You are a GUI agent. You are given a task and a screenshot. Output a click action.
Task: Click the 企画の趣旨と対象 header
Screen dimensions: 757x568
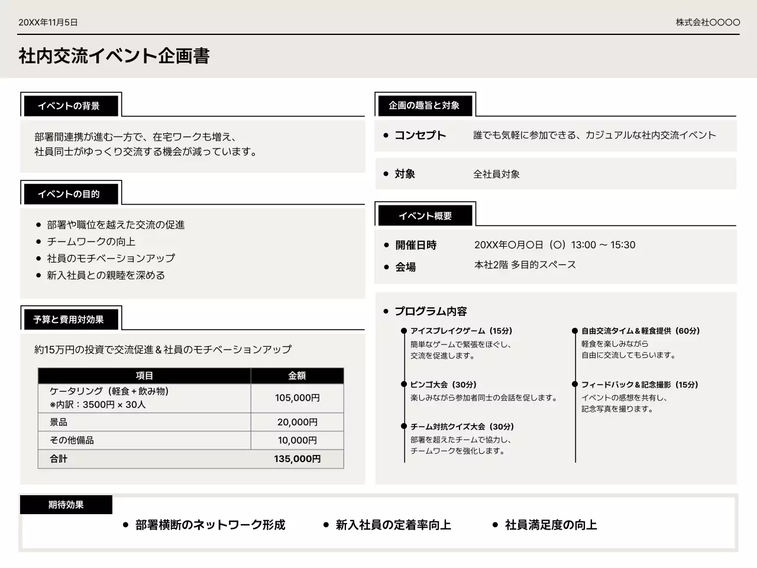pyautogui.click(x=423, y=105)
